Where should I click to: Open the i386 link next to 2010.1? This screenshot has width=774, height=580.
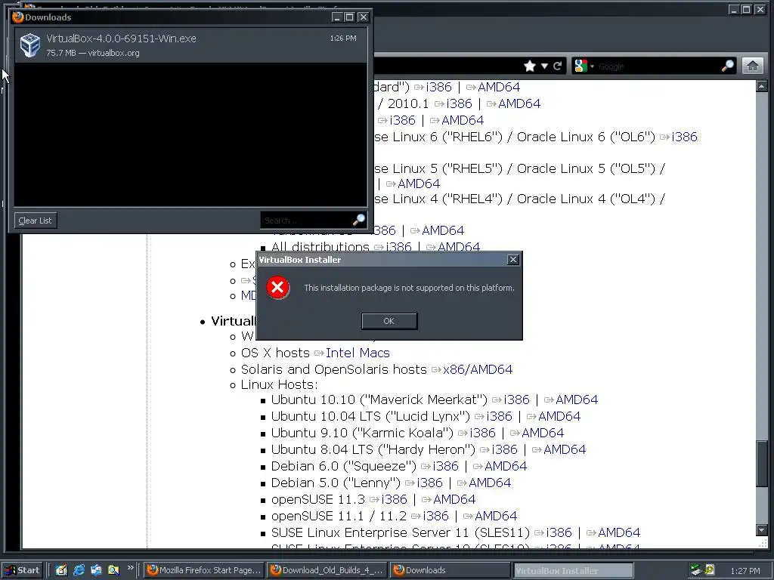[459, 104]
